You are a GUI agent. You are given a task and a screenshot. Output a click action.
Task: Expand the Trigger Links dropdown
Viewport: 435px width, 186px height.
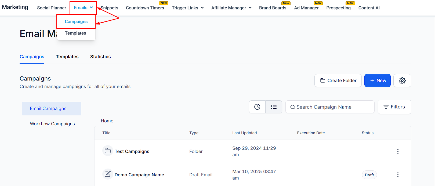coord(188,8)
